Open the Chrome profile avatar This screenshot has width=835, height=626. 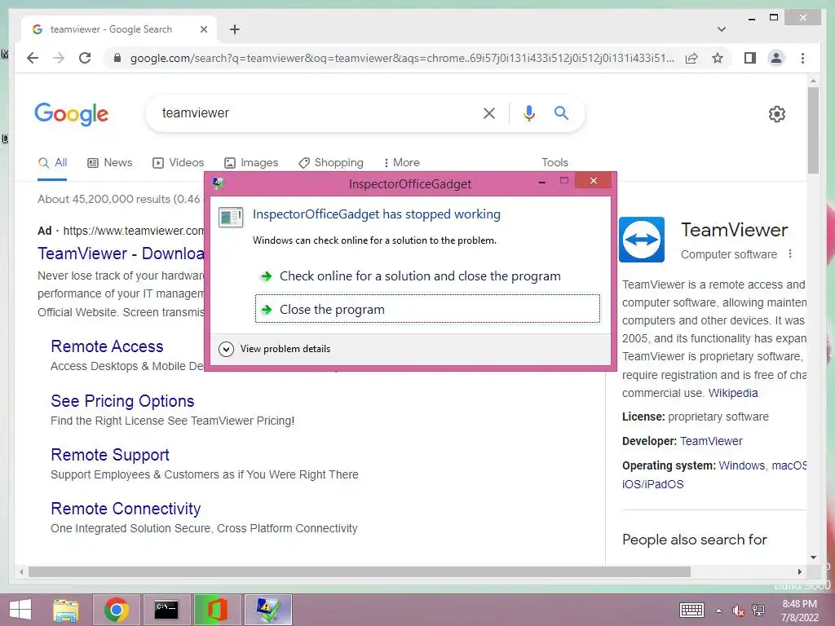coord(776,58)
